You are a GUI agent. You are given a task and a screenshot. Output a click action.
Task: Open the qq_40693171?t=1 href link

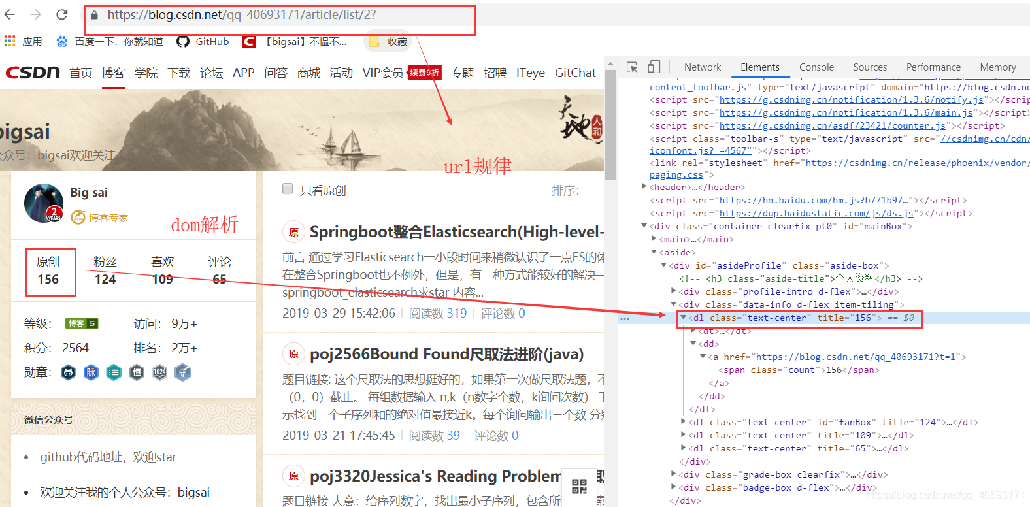tap(856, 357)
